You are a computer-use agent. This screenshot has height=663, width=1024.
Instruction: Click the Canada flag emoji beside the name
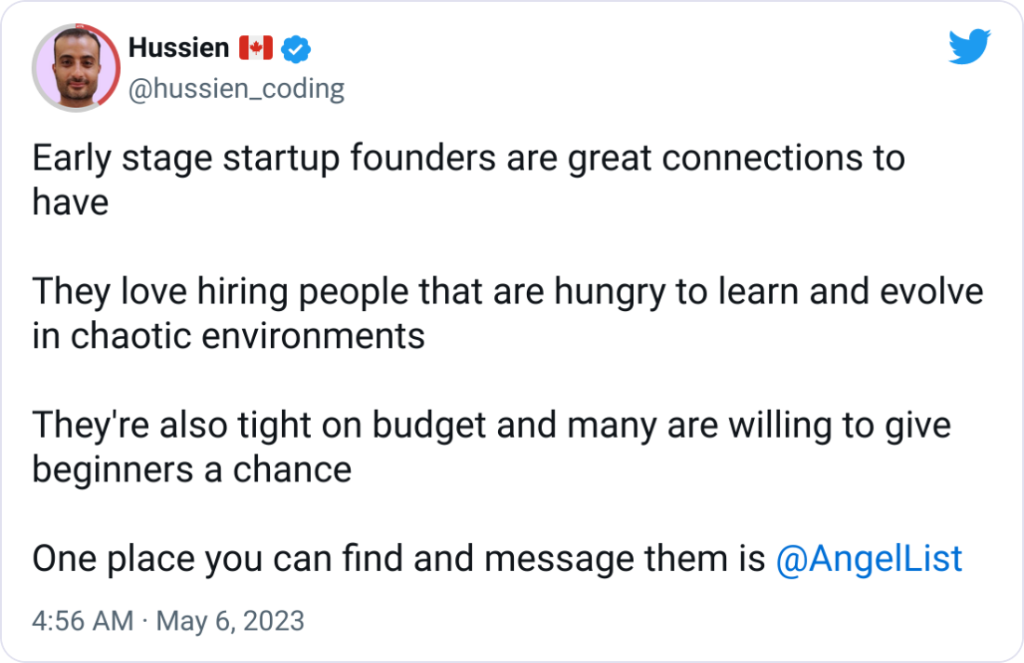[254, 47]
